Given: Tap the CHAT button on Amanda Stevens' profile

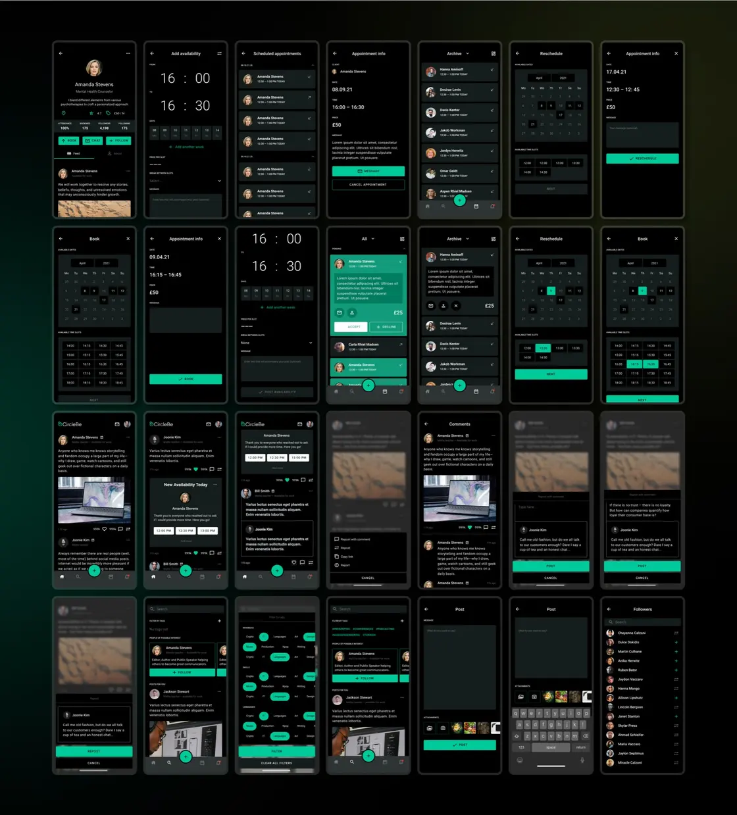Looking at the screenshot, I should coord(94,140).
